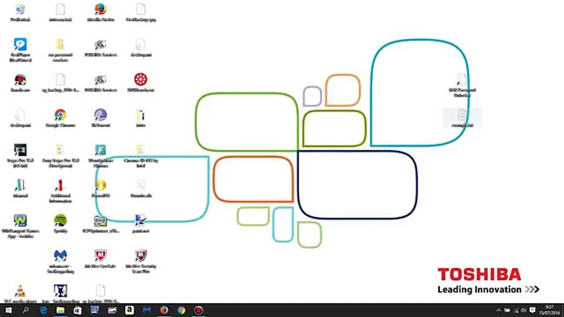Select the Bandicam desktop shortcut

click(x=20, y=83)
